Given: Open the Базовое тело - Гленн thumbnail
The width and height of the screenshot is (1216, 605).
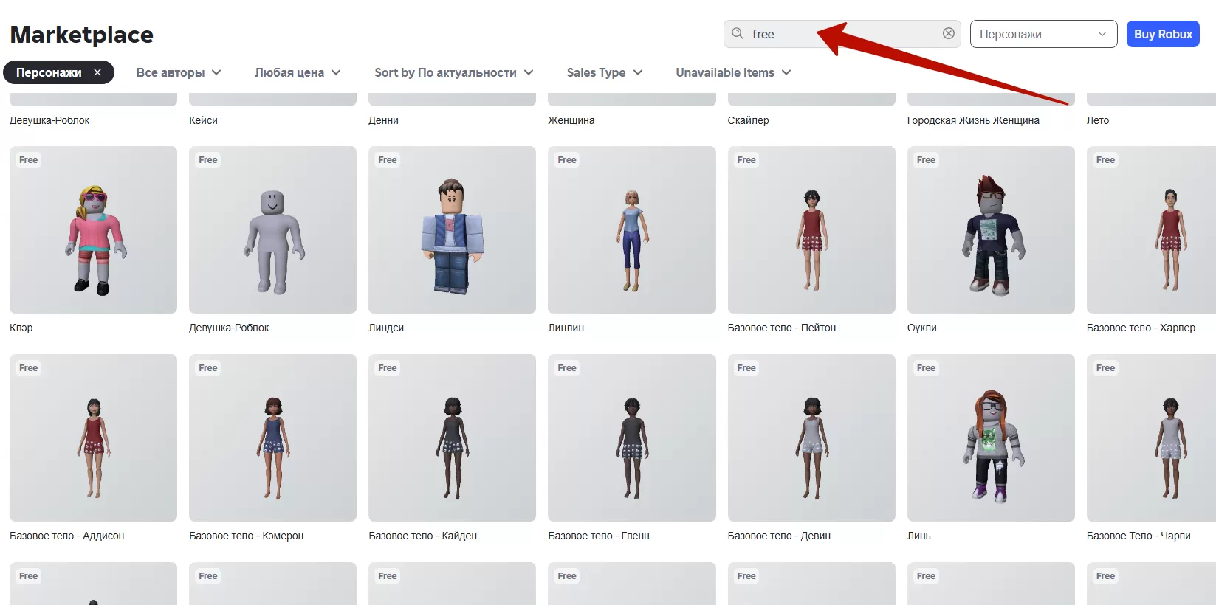Looking at the screenshot, I should pyautogui.click(x=631, y=438).
